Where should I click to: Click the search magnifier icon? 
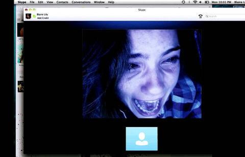[207, 16]
